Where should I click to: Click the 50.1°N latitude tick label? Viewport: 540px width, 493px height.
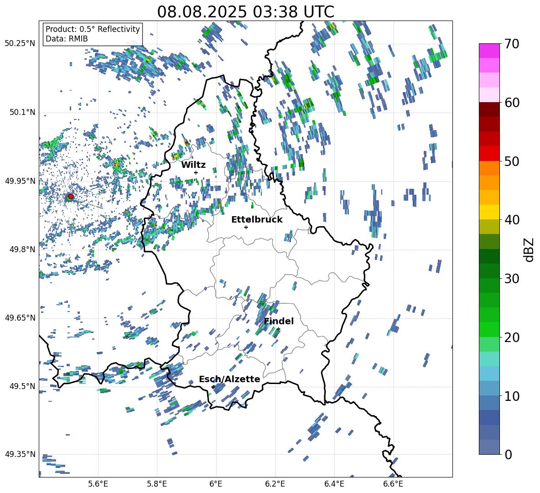pyautogui.click(x=22, y=112)
